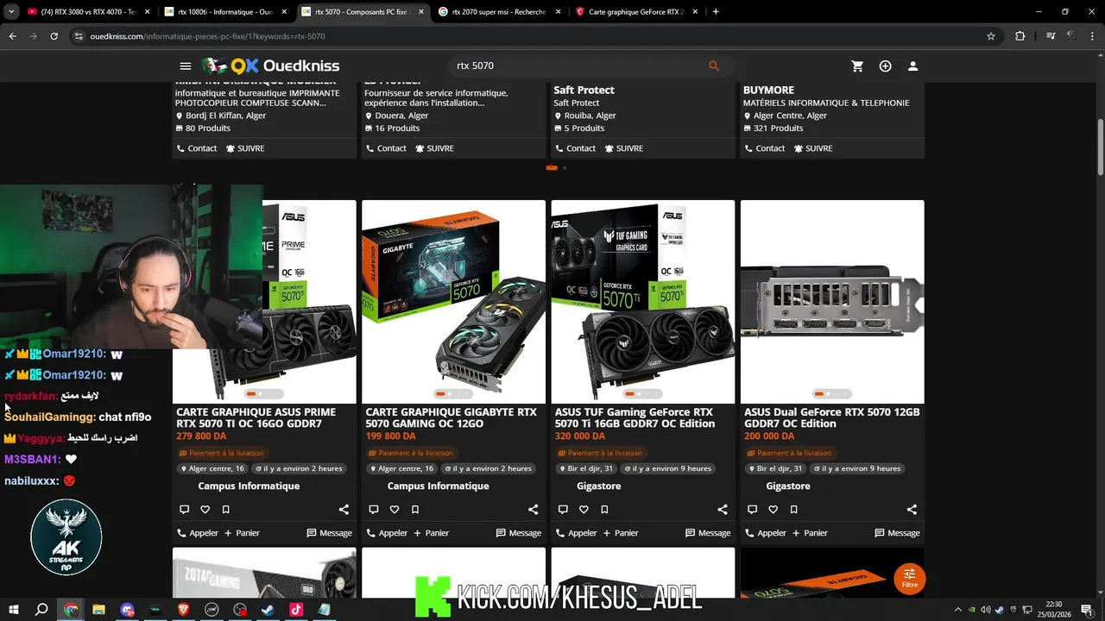The height and width of the screenshot is (621, 1105).
Task: Follow the Douera store via SUIVRE
Action: click(434, 148)
